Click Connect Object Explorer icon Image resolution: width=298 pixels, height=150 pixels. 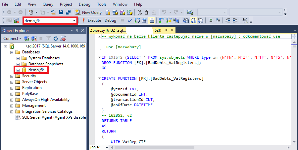pos(26,38)
